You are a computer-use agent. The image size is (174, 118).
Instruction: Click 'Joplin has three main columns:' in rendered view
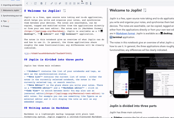126,113
